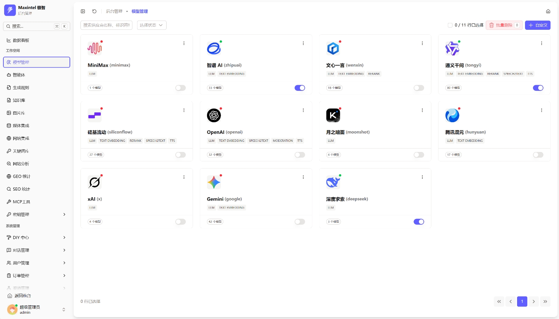Image resolution: width=559 pixels, height=319 pixels.
Task: Turn off the 深度求索 deepseek switch
Action: click(x=418, y=222)
